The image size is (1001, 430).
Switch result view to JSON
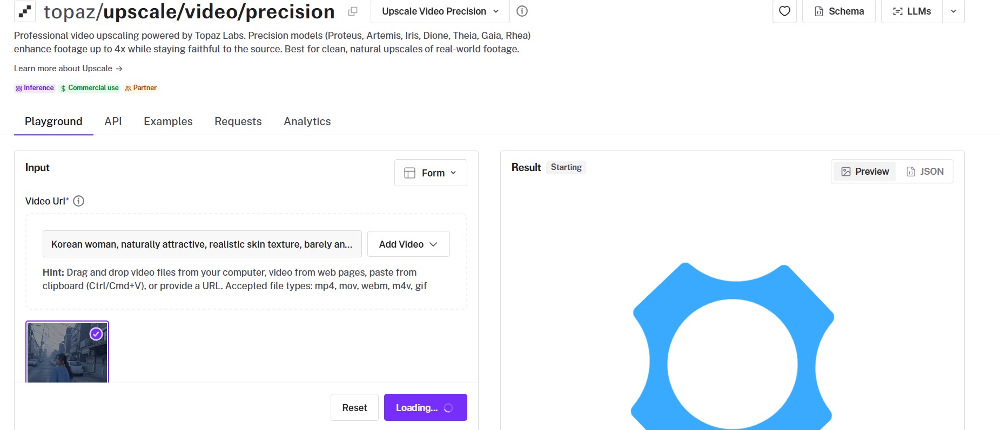click(x=925, y=172)
